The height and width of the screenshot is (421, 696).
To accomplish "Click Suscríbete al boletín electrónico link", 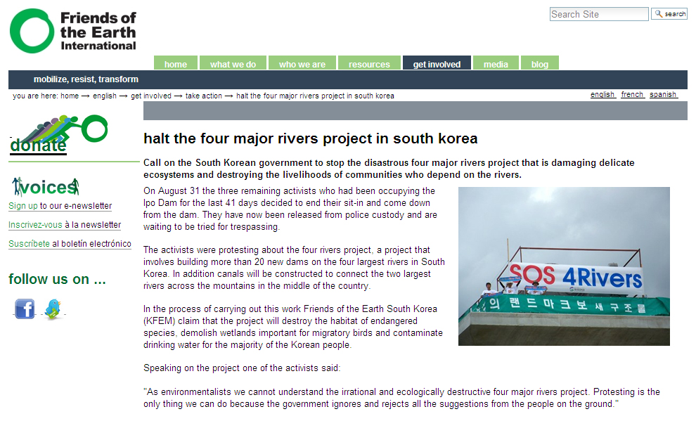I will click(x=70, y=244).
